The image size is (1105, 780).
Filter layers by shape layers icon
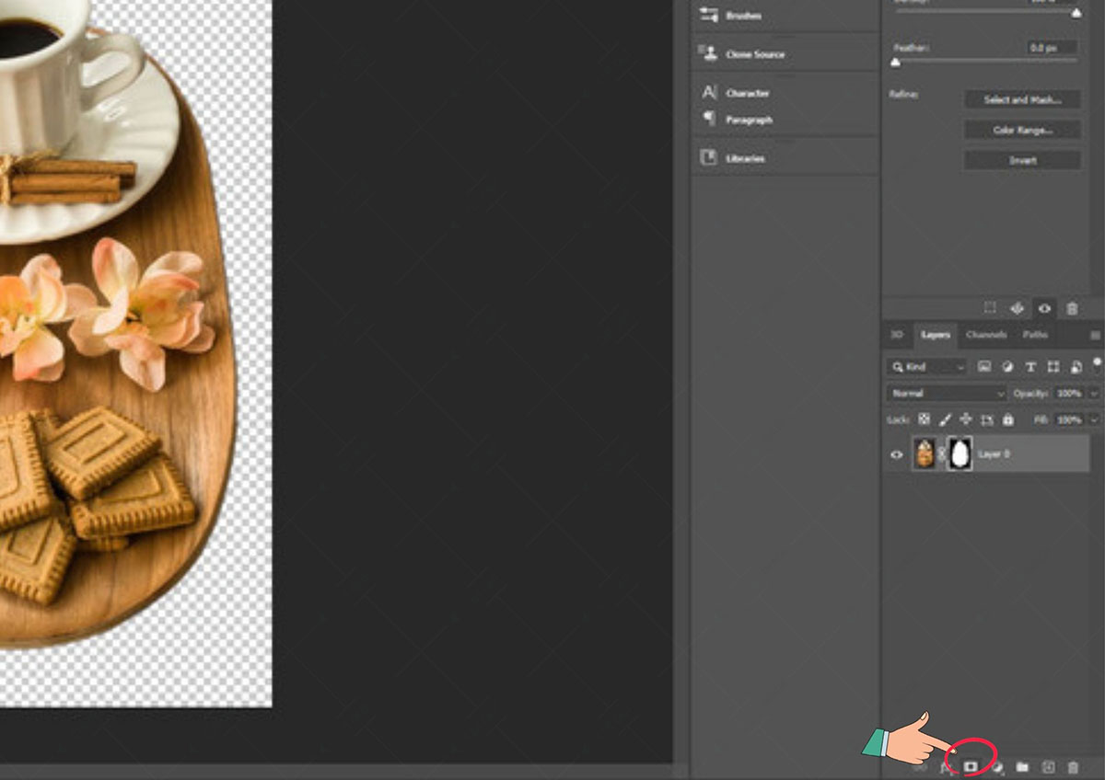1053,366
